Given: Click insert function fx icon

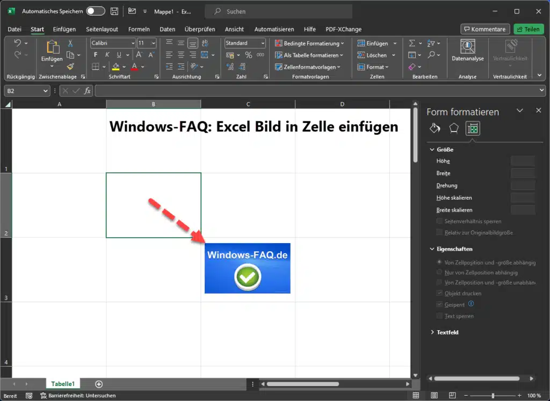Looking at the screenshot, I should [x=88, y=91].
